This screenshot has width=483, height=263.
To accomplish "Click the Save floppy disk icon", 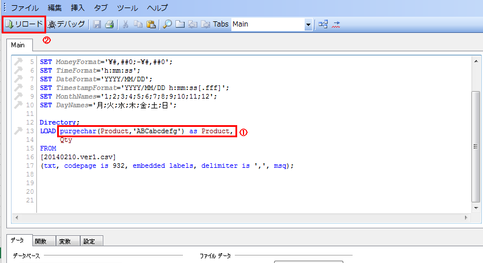I will tap(97, 24).
